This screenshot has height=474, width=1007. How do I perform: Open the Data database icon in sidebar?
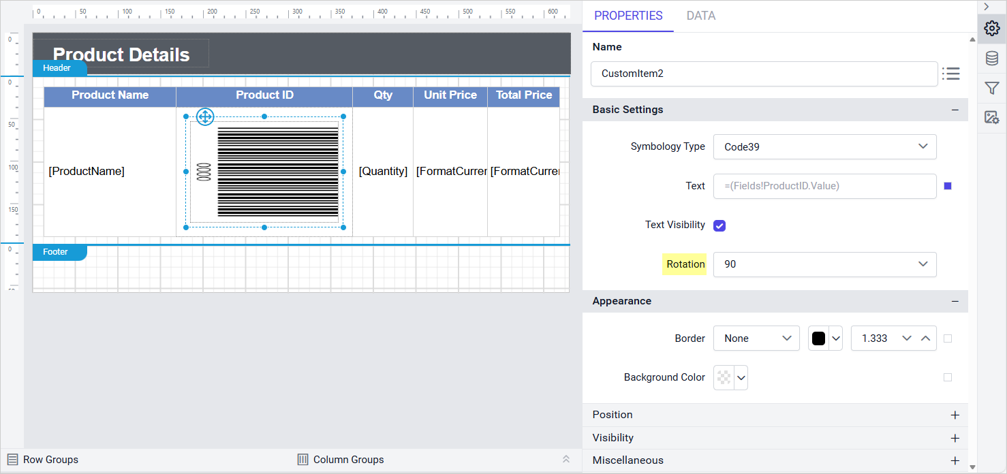click(992, 59)
